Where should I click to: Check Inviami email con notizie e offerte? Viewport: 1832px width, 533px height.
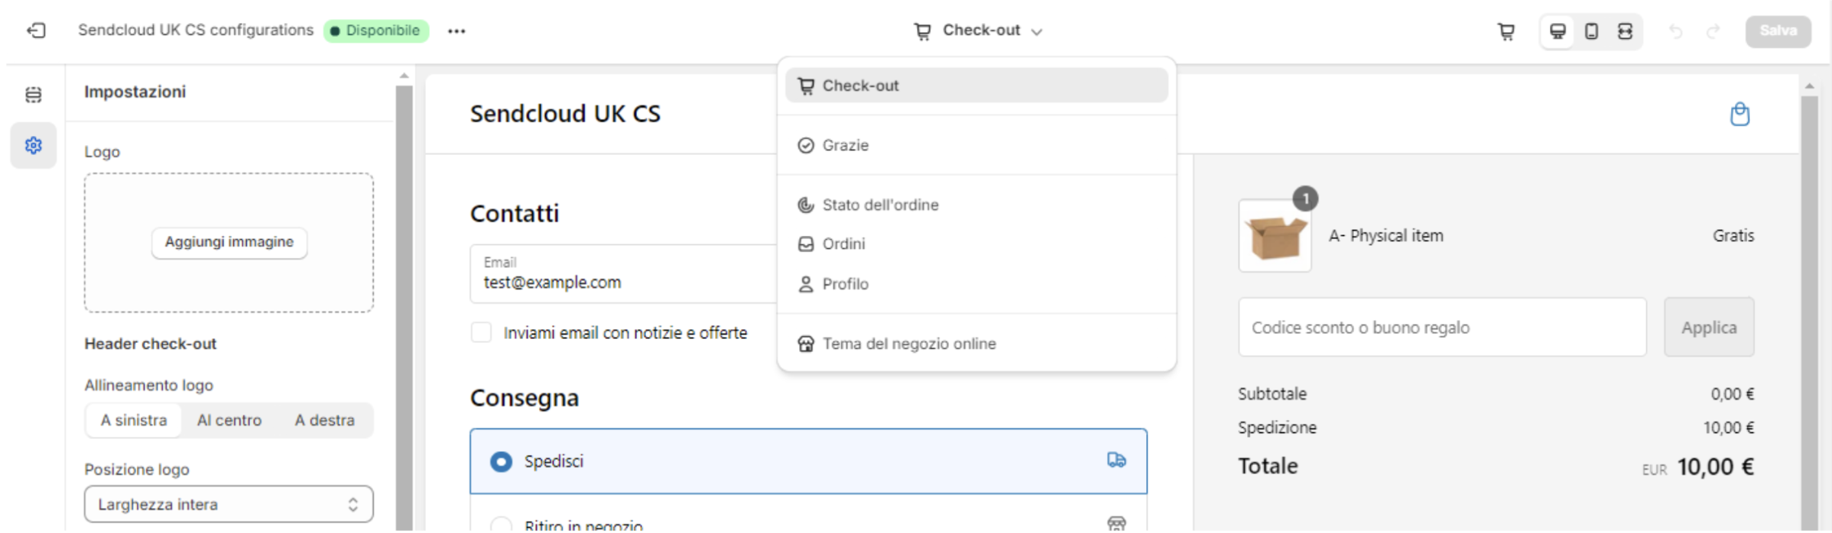(x=481, y=333)
